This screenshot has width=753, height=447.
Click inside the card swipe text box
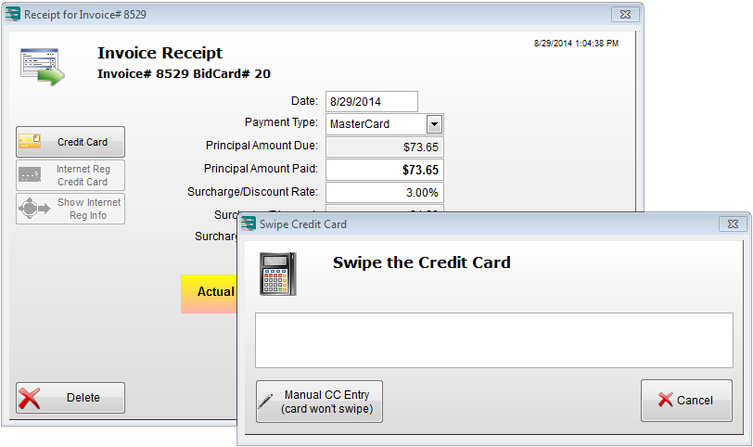coord(493,340)
